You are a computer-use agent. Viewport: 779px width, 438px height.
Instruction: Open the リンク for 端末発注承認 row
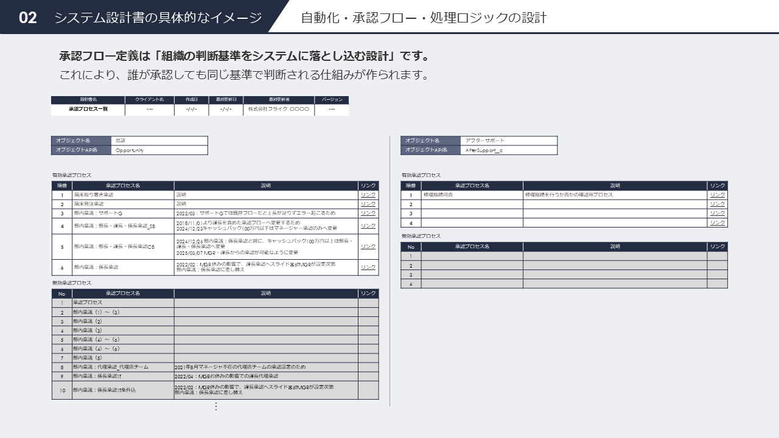368,204
